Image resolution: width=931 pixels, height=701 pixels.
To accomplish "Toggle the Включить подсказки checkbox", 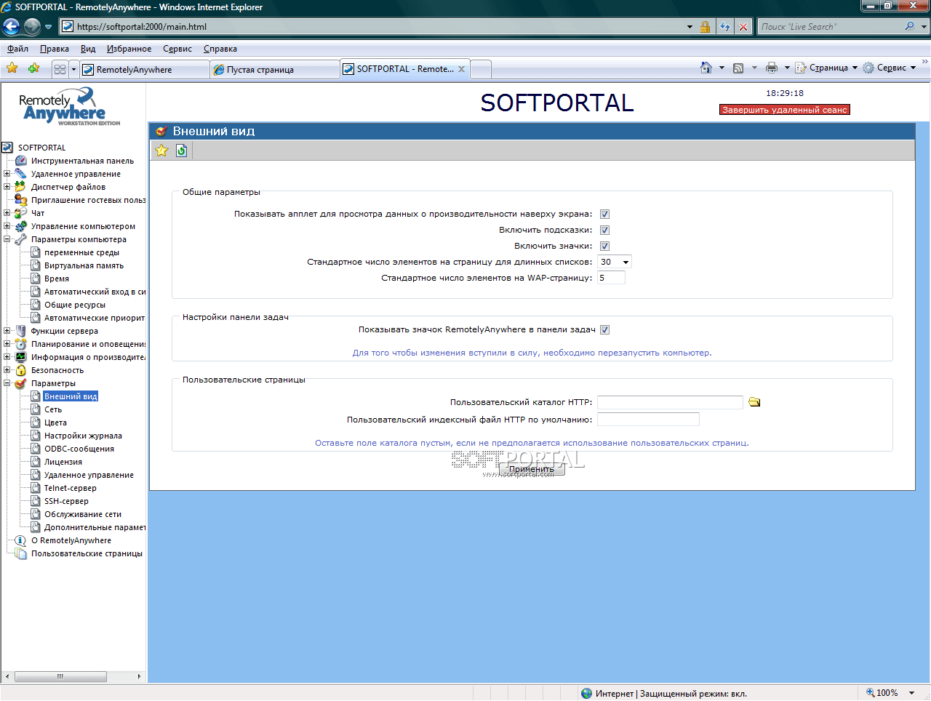I will click(x=604, y=231).
